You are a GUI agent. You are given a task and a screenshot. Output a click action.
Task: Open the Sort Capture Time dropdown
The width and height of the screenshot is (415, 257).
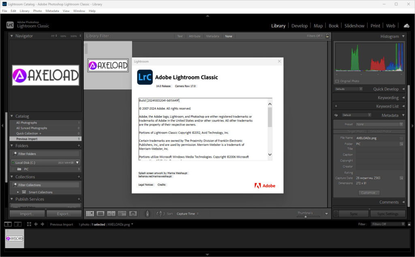(x=188, y=214)
